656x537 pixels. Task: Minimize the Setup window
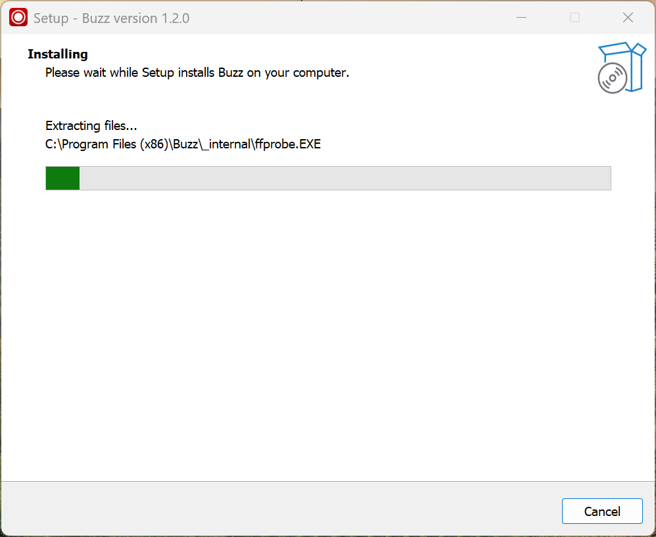(x=521, y=18)
